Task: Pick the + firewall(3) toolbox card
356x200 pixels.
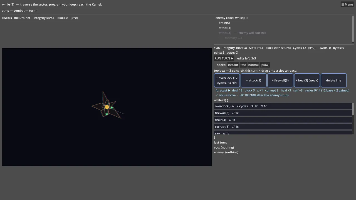Action: coord(280,80)
